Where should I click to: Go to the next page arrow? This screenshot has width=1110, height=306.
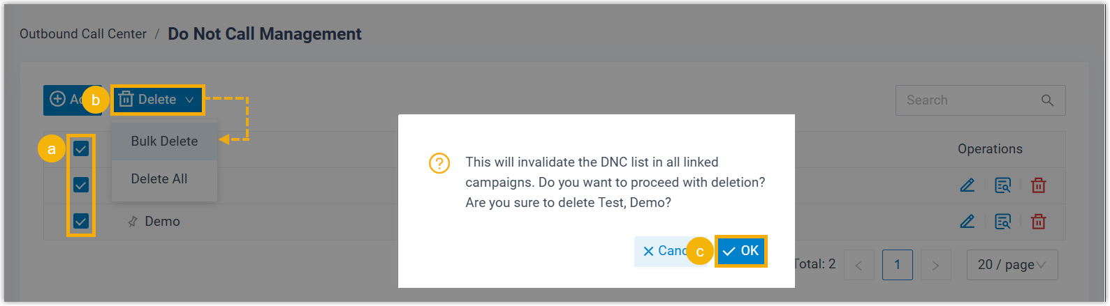pos(936,265)
